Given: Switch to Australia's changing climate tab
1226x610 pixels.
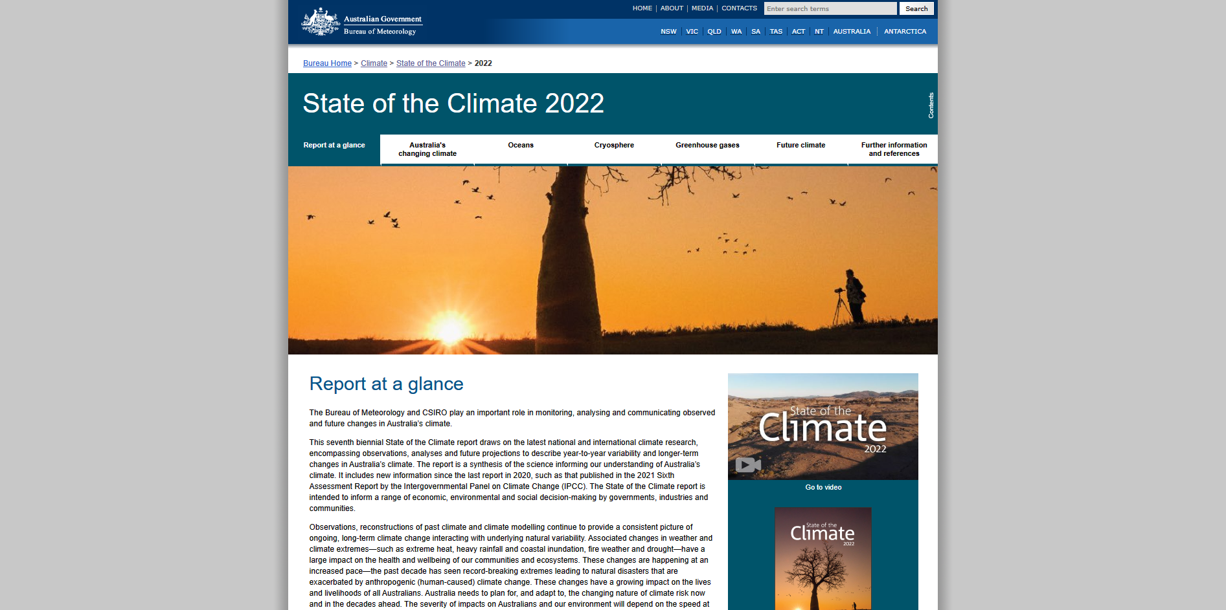Looking at the screenshot, I should 427,149.
